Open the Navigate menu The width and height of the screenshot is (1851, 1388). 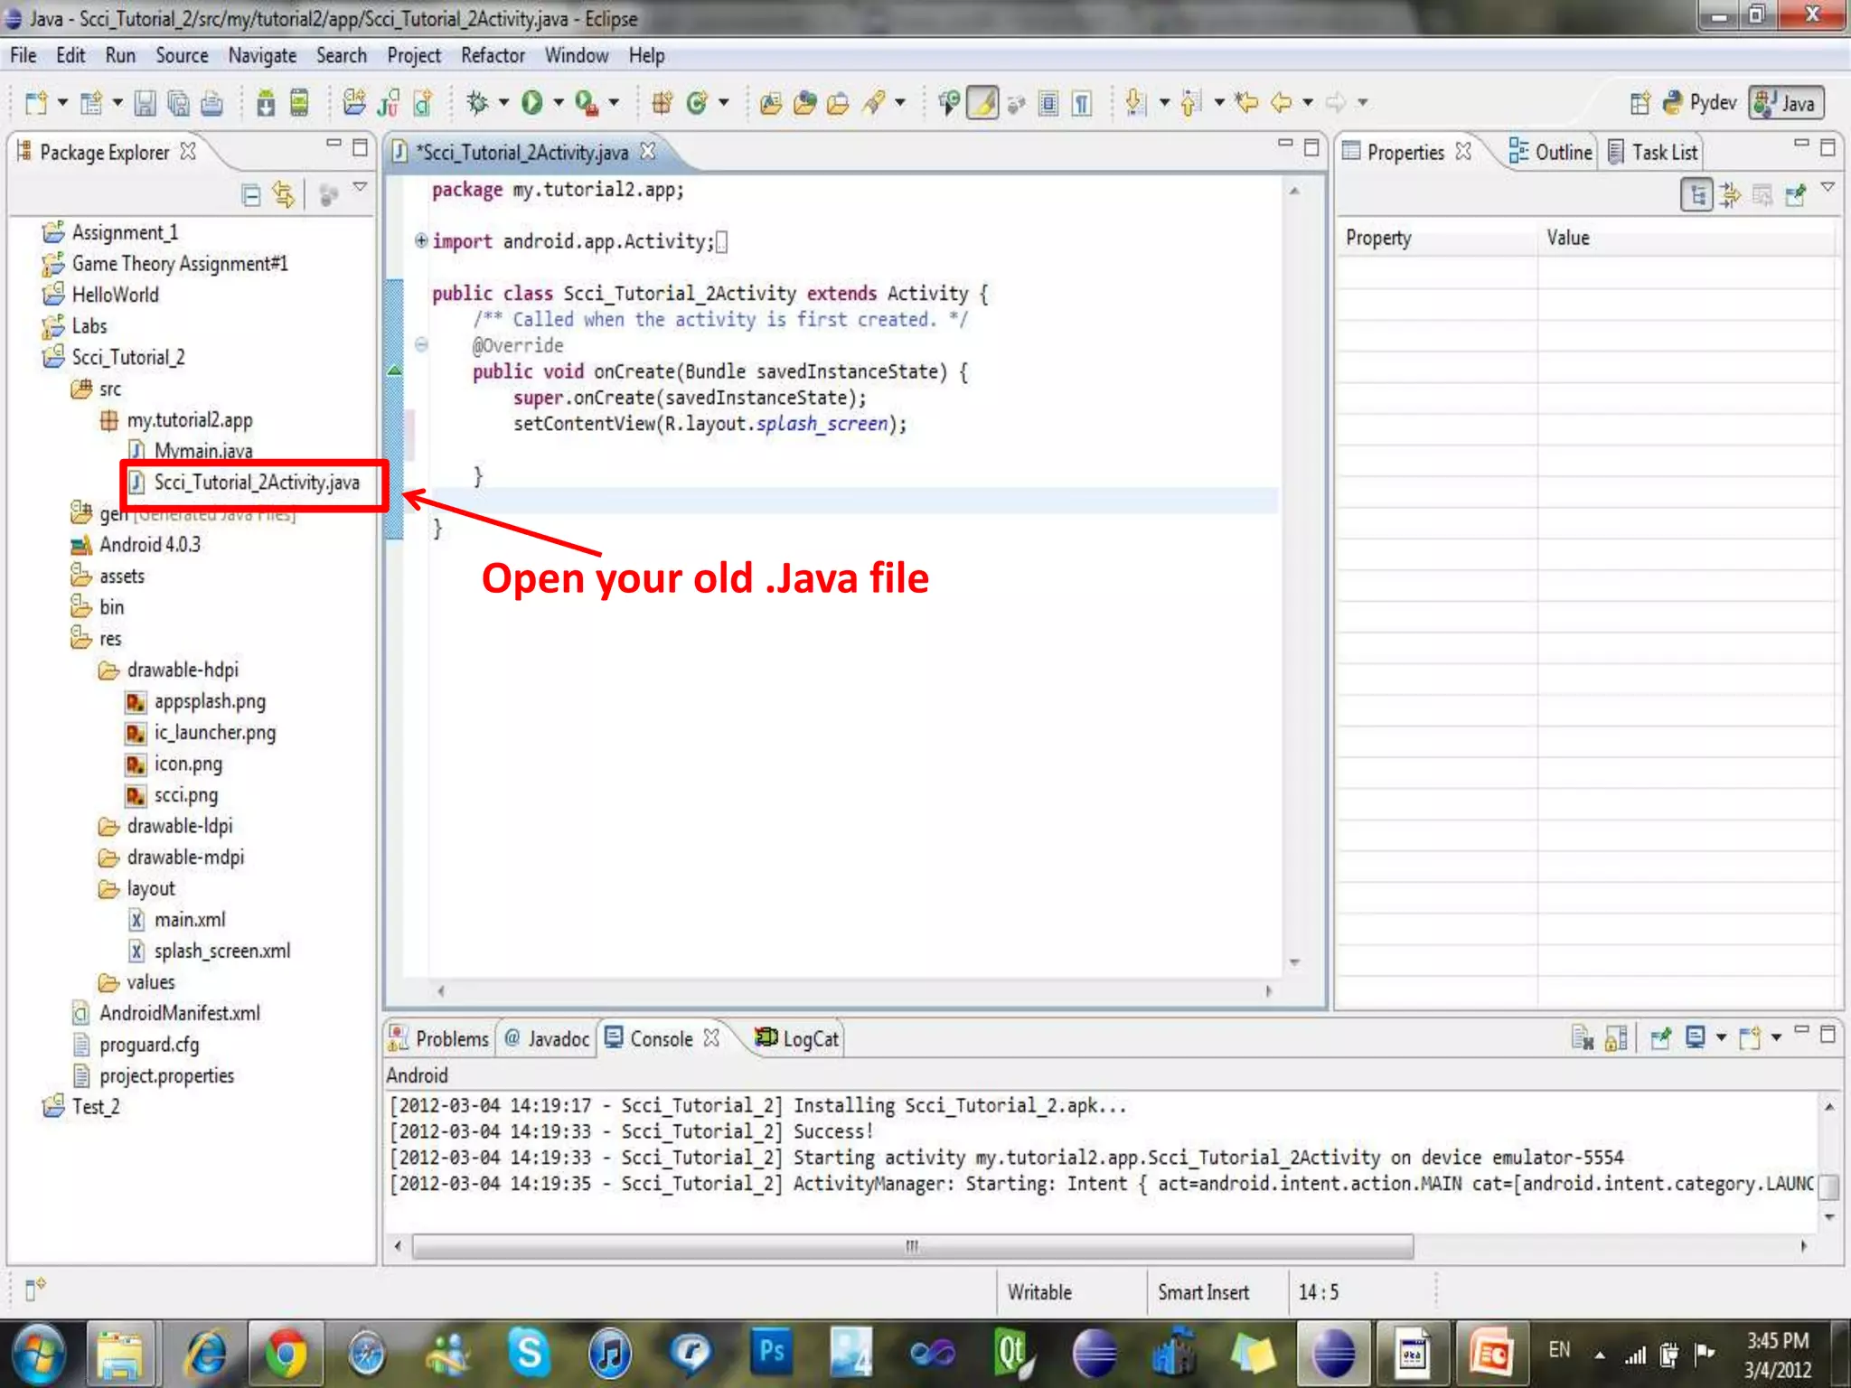pyautogui.click(x=262, y=55)
